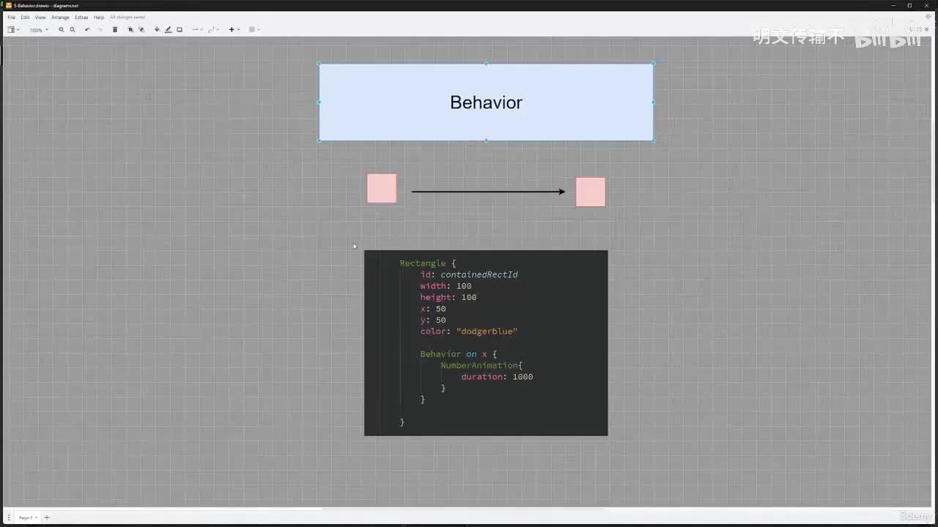The image size is (938, 527).
Task: Open the View menu
Action: click(x=40, y=17)
